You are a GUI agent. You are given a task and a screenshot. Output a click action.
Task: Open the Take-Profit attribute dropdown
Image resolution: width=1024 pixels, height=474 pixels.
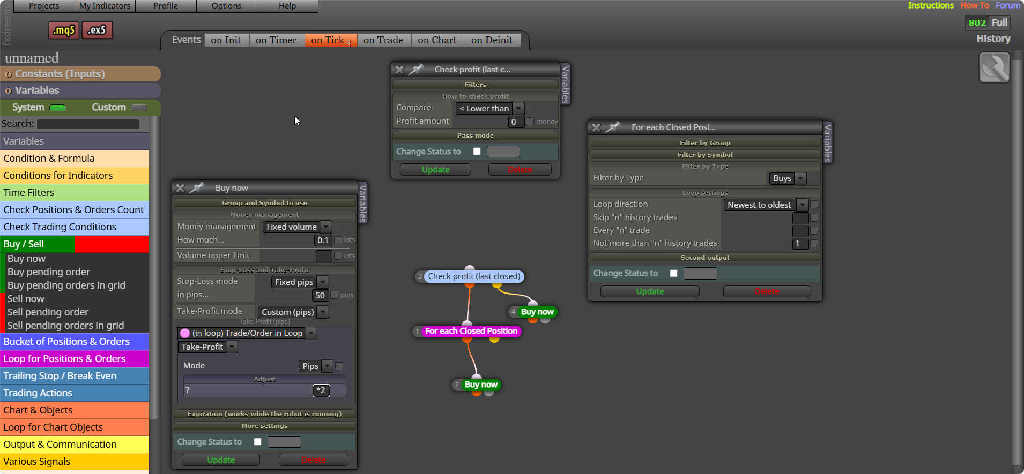pos(207,347)
